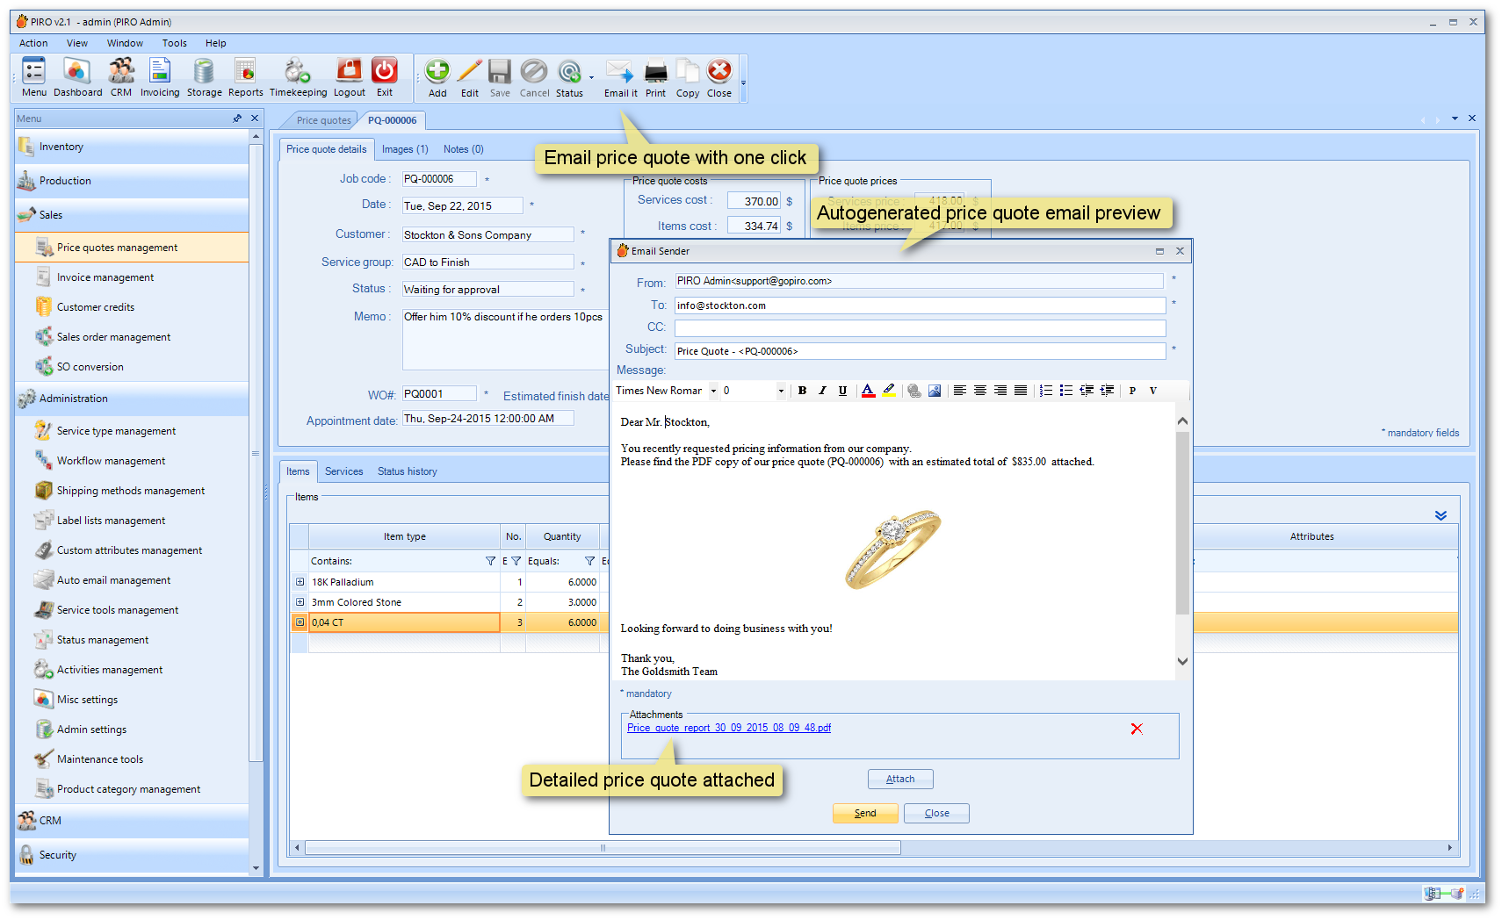Expand the 3mm Colored Stone row

pyautogui.click(x=300, y=602)
